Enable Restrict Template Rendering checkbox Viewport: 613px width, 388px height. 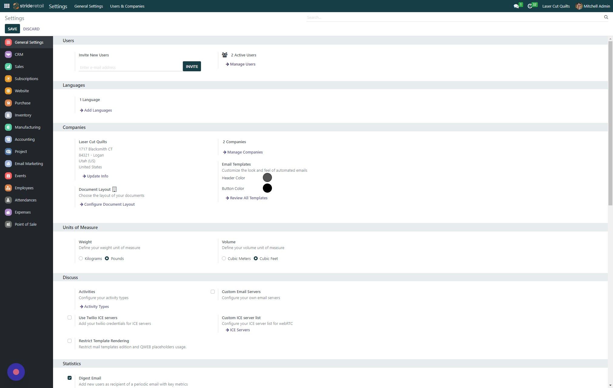tap(69, 341)
